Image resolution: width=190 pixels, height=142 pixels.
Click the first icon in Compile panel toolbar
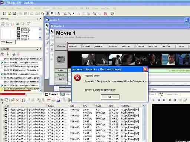(x=3, y=54)
